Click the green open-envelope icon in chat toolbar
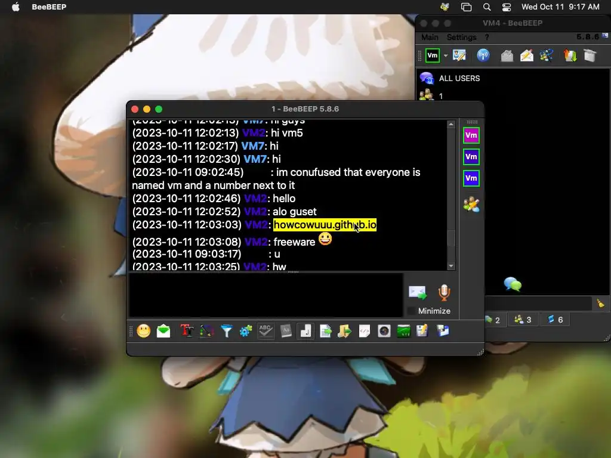This screenshot has height=458, width=611. click(x=163, y=331)
